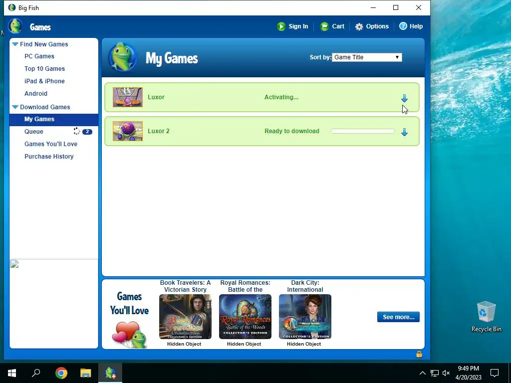Click the spinning queue activity icon
Image resolution: width=511 pixels, height=383 pixels.
coord(76,131)
